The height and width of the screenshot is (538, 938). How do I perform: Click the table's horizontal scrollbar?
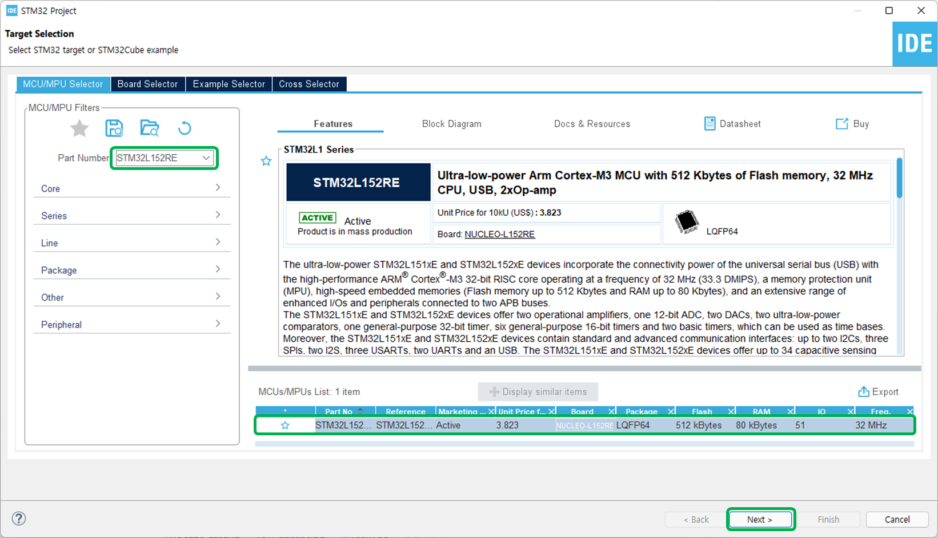click(x=584, y=443)
